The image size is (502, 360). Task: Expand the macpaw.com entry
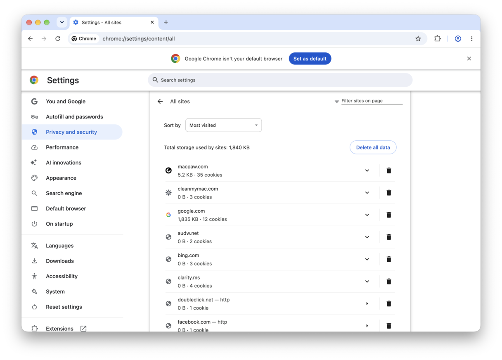click(367, 171)
